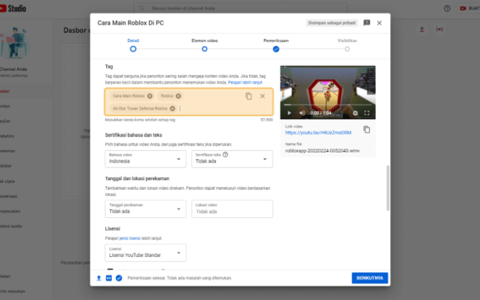The image size is (480, 300).
Task: Click the SD processing icon in footer
Action: (x=109, y=278)
